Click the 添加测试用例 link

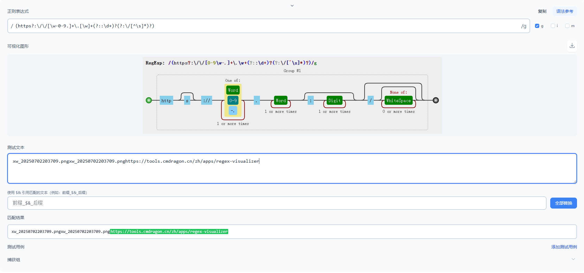564,247
